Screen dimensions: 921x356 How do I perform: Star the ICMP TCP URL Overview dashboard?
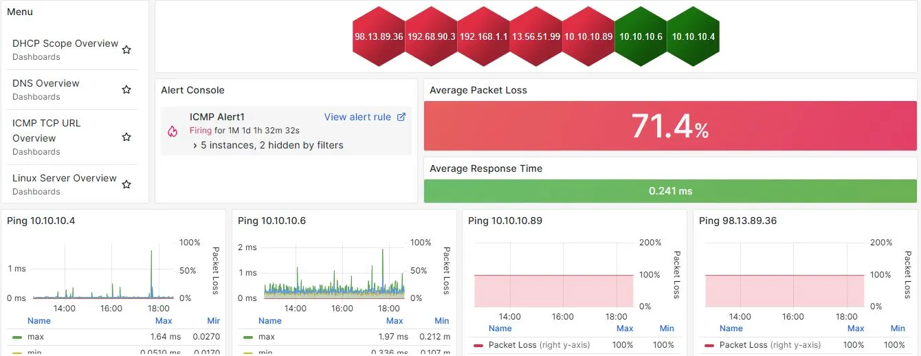(126, 137)
